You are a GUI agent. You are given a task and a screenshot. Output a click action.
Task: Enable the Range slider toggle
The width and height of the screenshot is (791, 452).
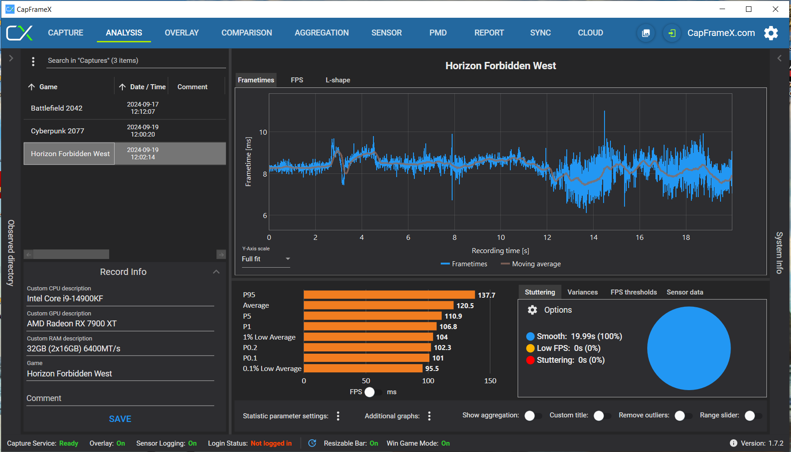click(x=753, y=416)
